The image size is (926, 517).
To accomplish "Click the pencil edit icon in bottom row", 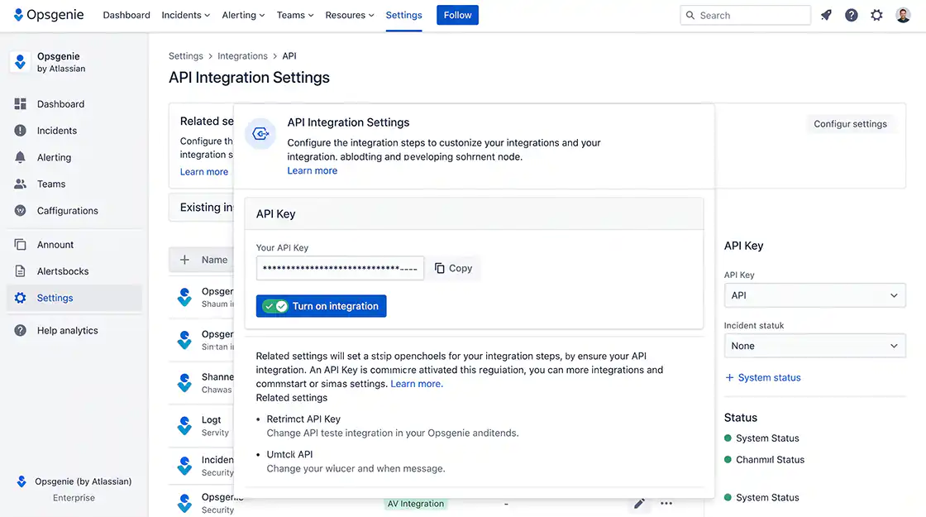I will click(x=639, y=504).
